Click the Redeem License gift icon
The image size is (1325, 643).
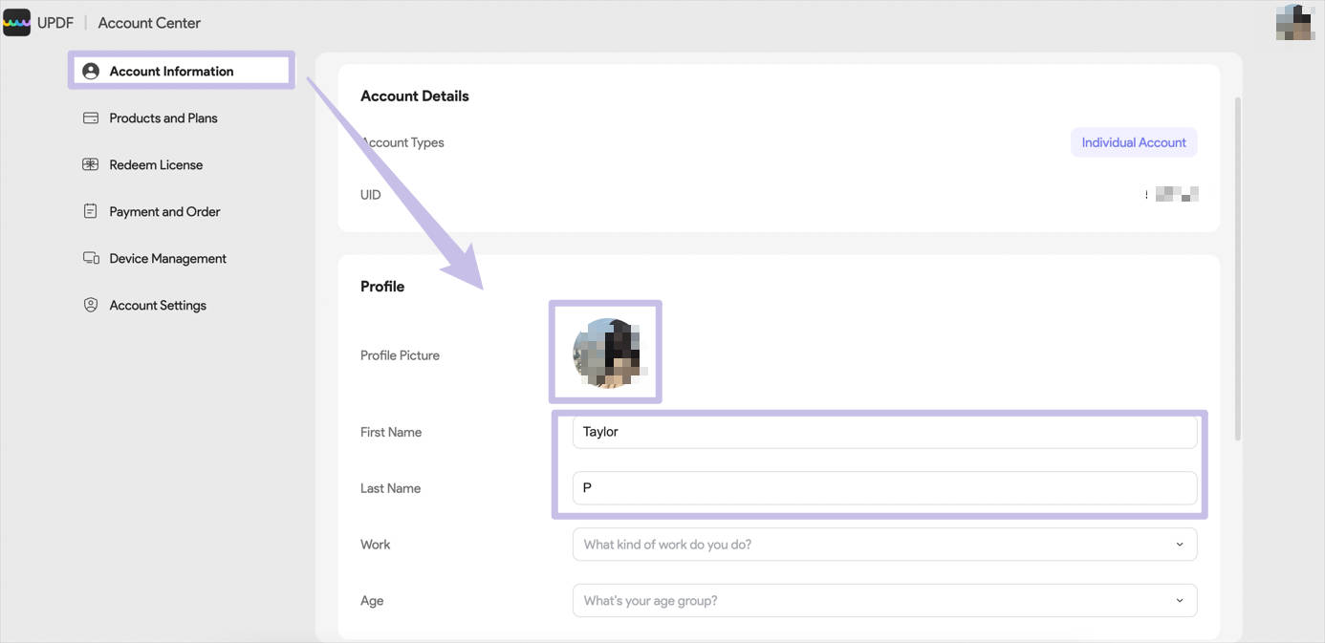pyautogui.click(x=91, y=165)
